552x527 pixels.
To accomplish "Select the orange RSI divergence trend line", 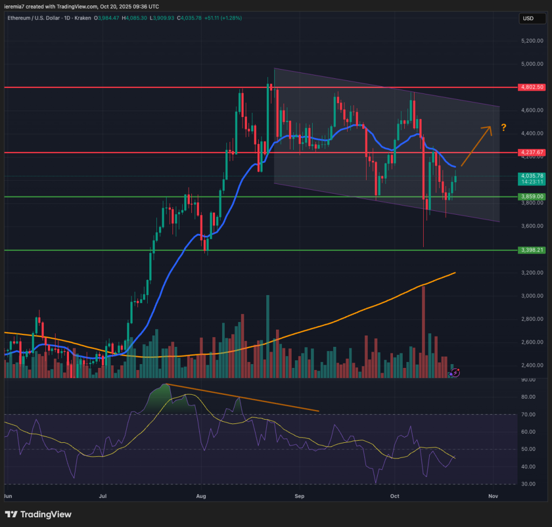I will coord(243,398).
